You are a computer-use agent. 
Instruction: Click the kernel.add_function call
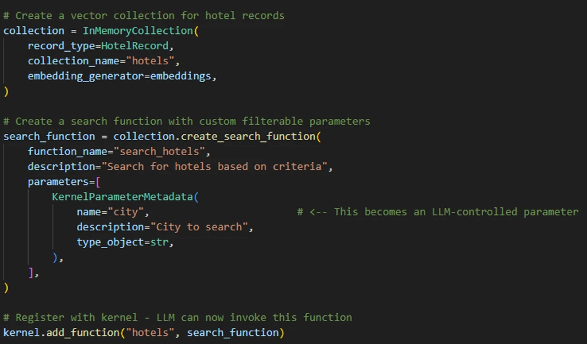point(61,333)
